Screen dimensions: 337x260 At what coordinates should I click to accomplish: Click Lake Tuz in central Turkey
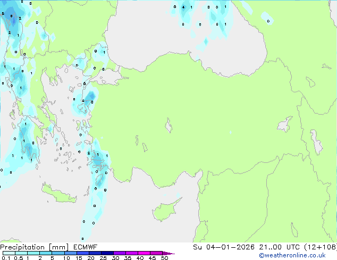(x=168, y=125)
